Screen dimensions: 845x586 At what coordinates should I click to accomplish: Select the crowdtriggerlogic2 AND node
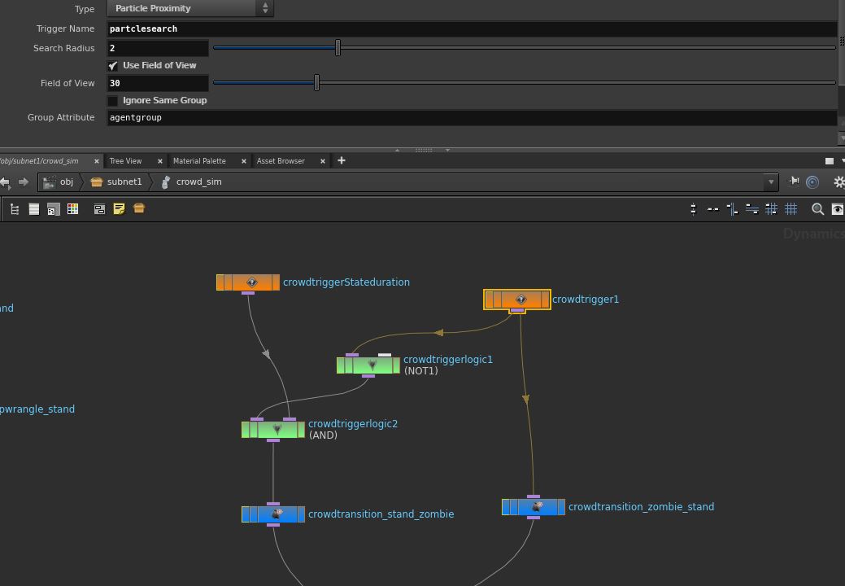pyautogui.click(x=273, y=430)
